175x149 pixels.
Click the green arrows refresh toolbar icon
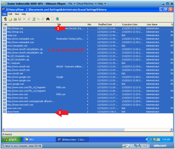(x=34, y=19)
